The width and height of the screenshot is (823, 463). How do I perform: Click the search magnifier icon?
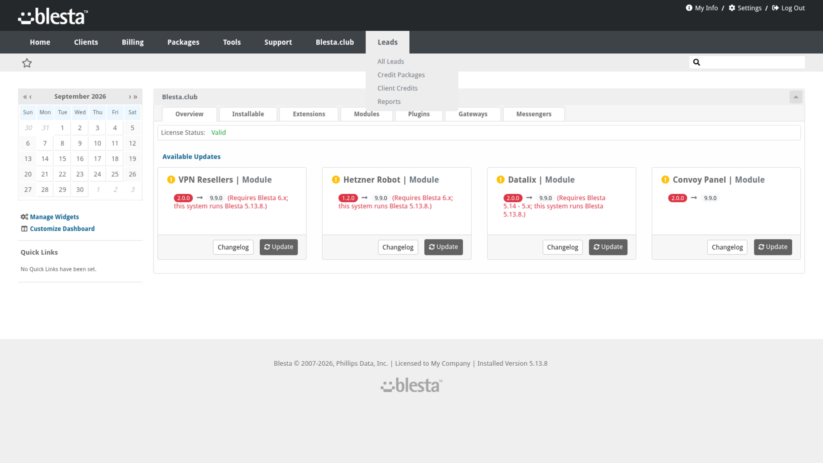[697, 62]
